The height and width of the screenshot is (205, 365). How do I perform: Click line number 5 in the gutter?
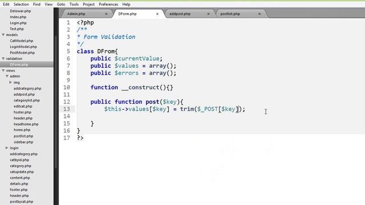pyautogui.click(x=68, y=51)
